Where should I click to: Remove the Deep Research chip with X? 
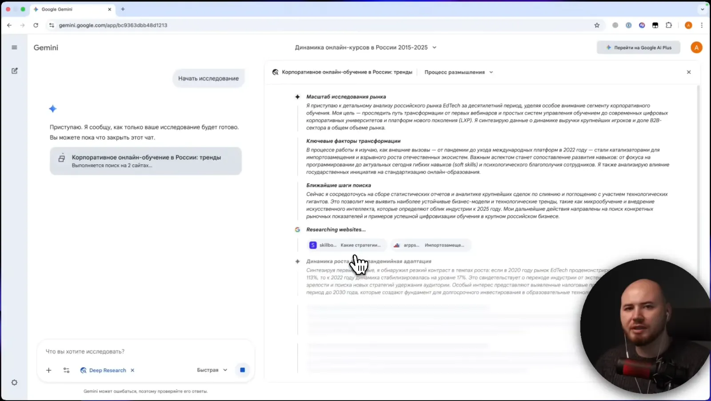tap(132, 370)
